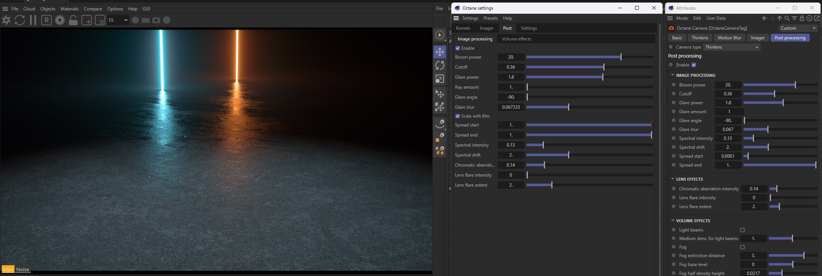Open the Materials menu in Live Viewer
This screenshot has width=822, height=276.
tap(70, 9)
